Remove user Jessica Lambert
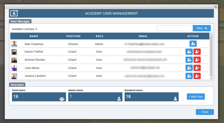The height and width of the screenshot is (123, 224). pos(197,76)
